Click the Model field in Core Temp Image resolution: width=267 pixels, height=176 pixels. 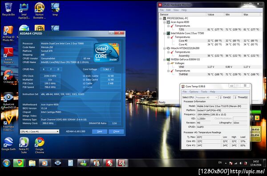click(222, 106)
